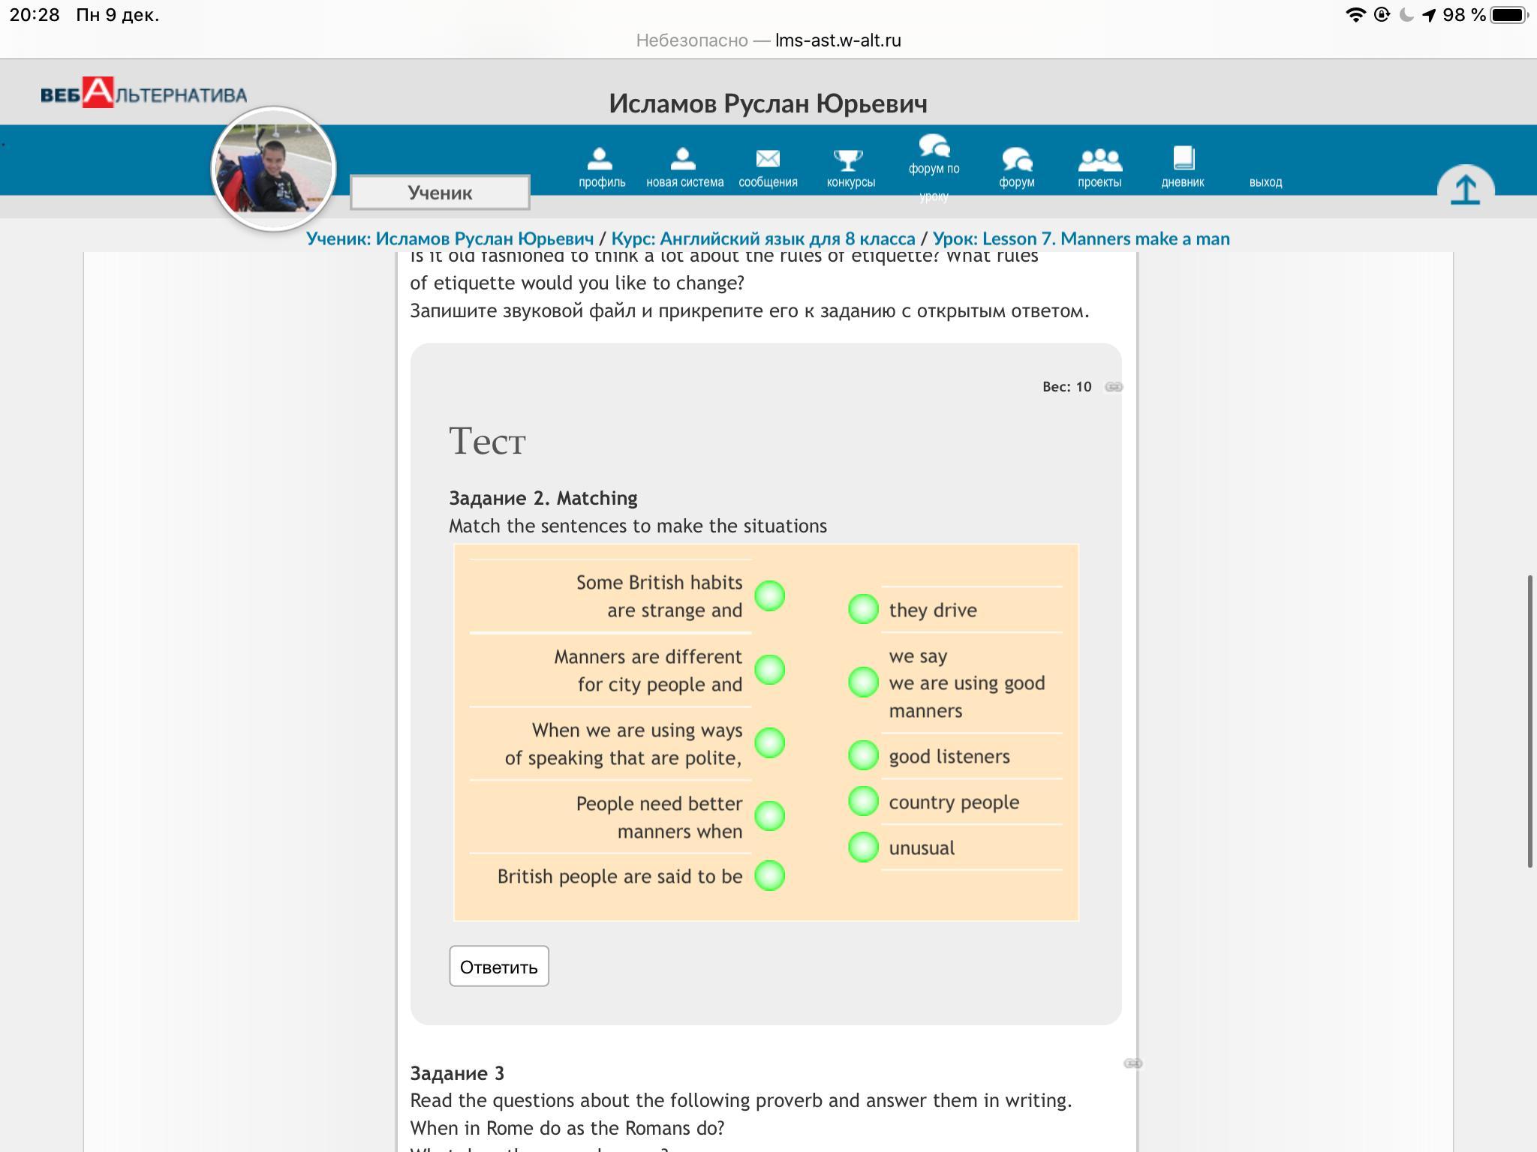This screenshot has width=1537, height=1152.
Task: Click the student profile photo
Action: click(x=274, y=169)
